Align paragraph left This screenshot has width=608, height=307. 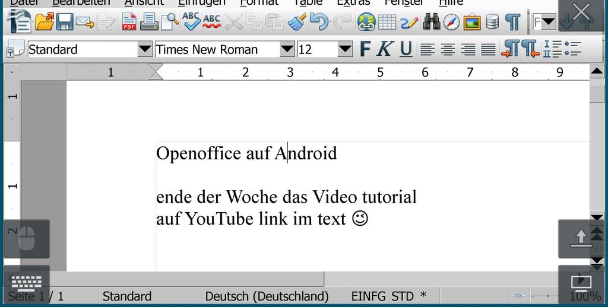coord(427,50)
